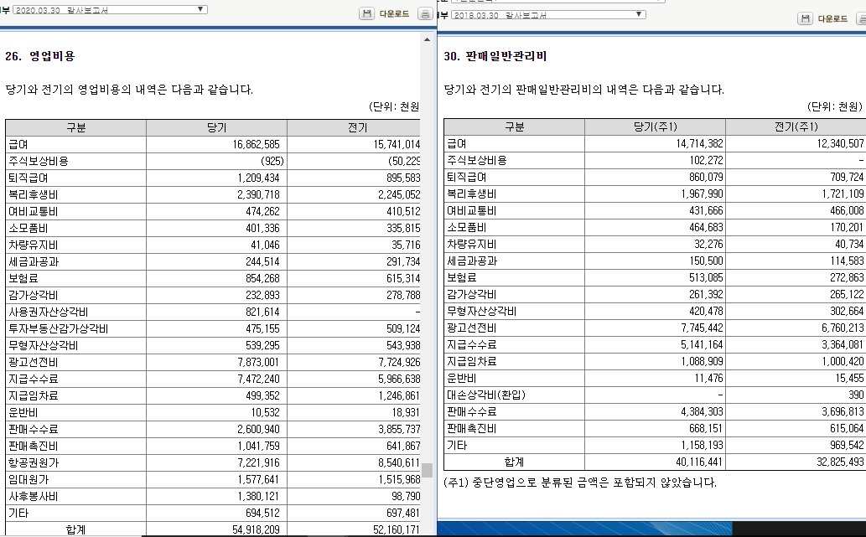Image resolution: width=866 pixels, height=537 pixels.
Task: Click the left window scrollbar thumb
Action: [x=427, y=470]
